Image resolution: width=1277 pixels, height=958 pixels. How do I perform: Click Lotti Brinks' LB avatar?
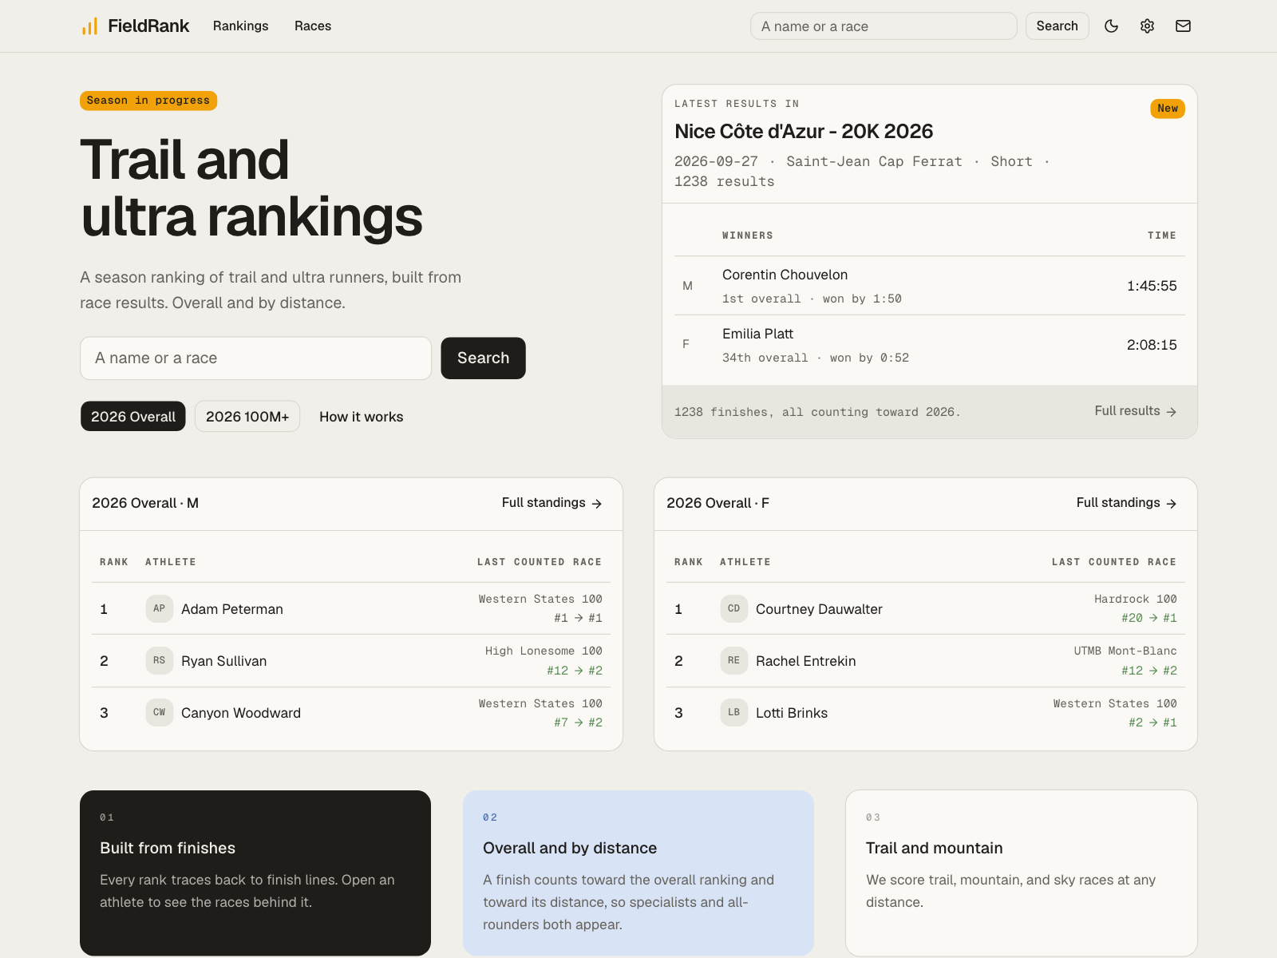click(x=733, y=712)
